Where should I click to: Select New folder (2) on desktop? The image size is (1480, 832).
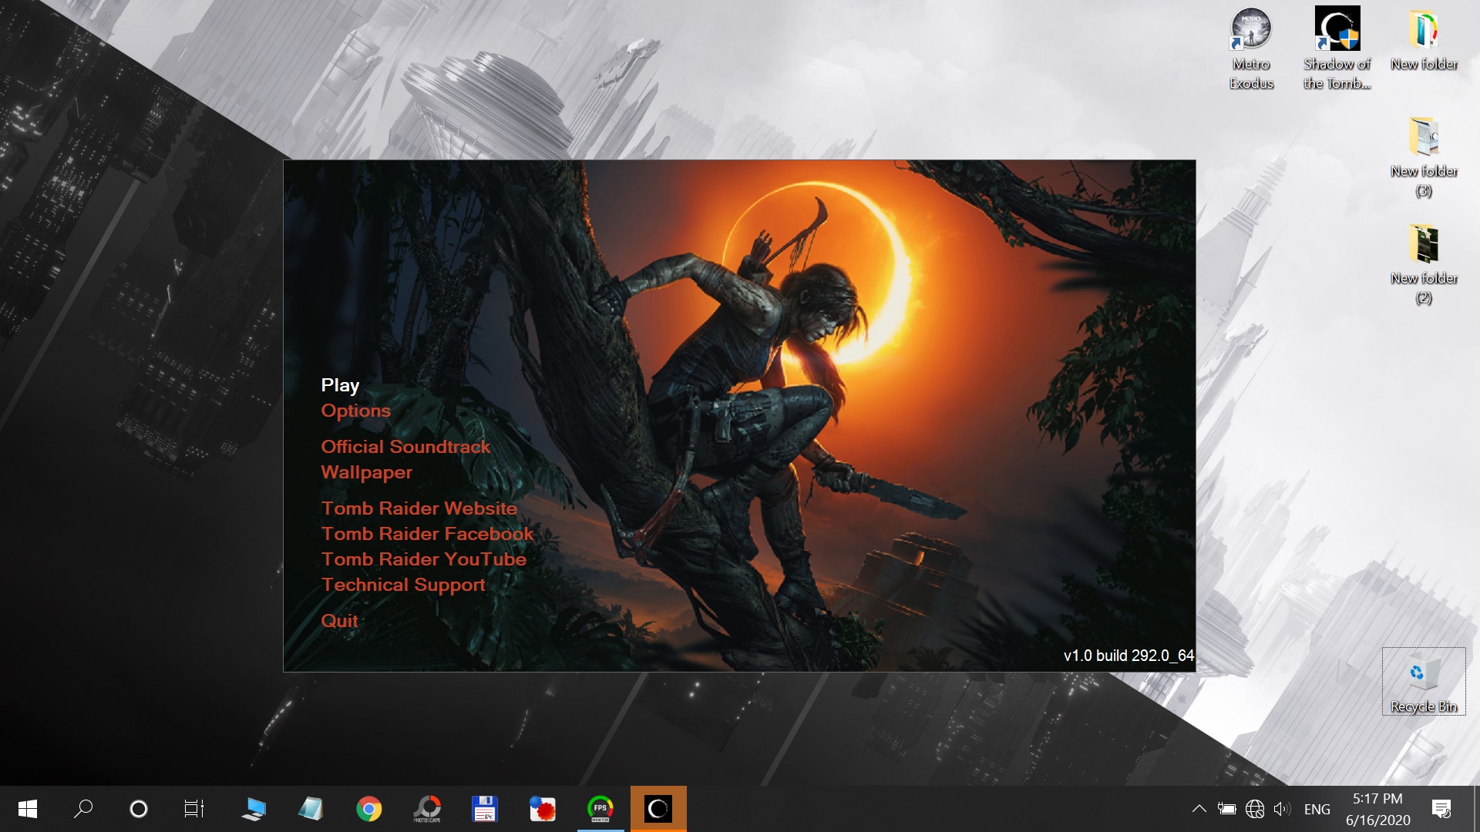(1424, 264)
